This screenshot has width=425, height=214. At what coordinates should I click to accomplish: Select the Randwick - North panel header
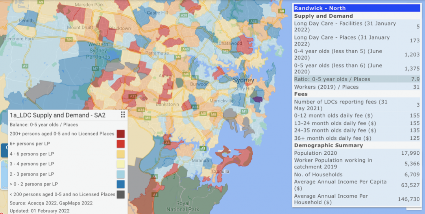[x=357, y=8]
